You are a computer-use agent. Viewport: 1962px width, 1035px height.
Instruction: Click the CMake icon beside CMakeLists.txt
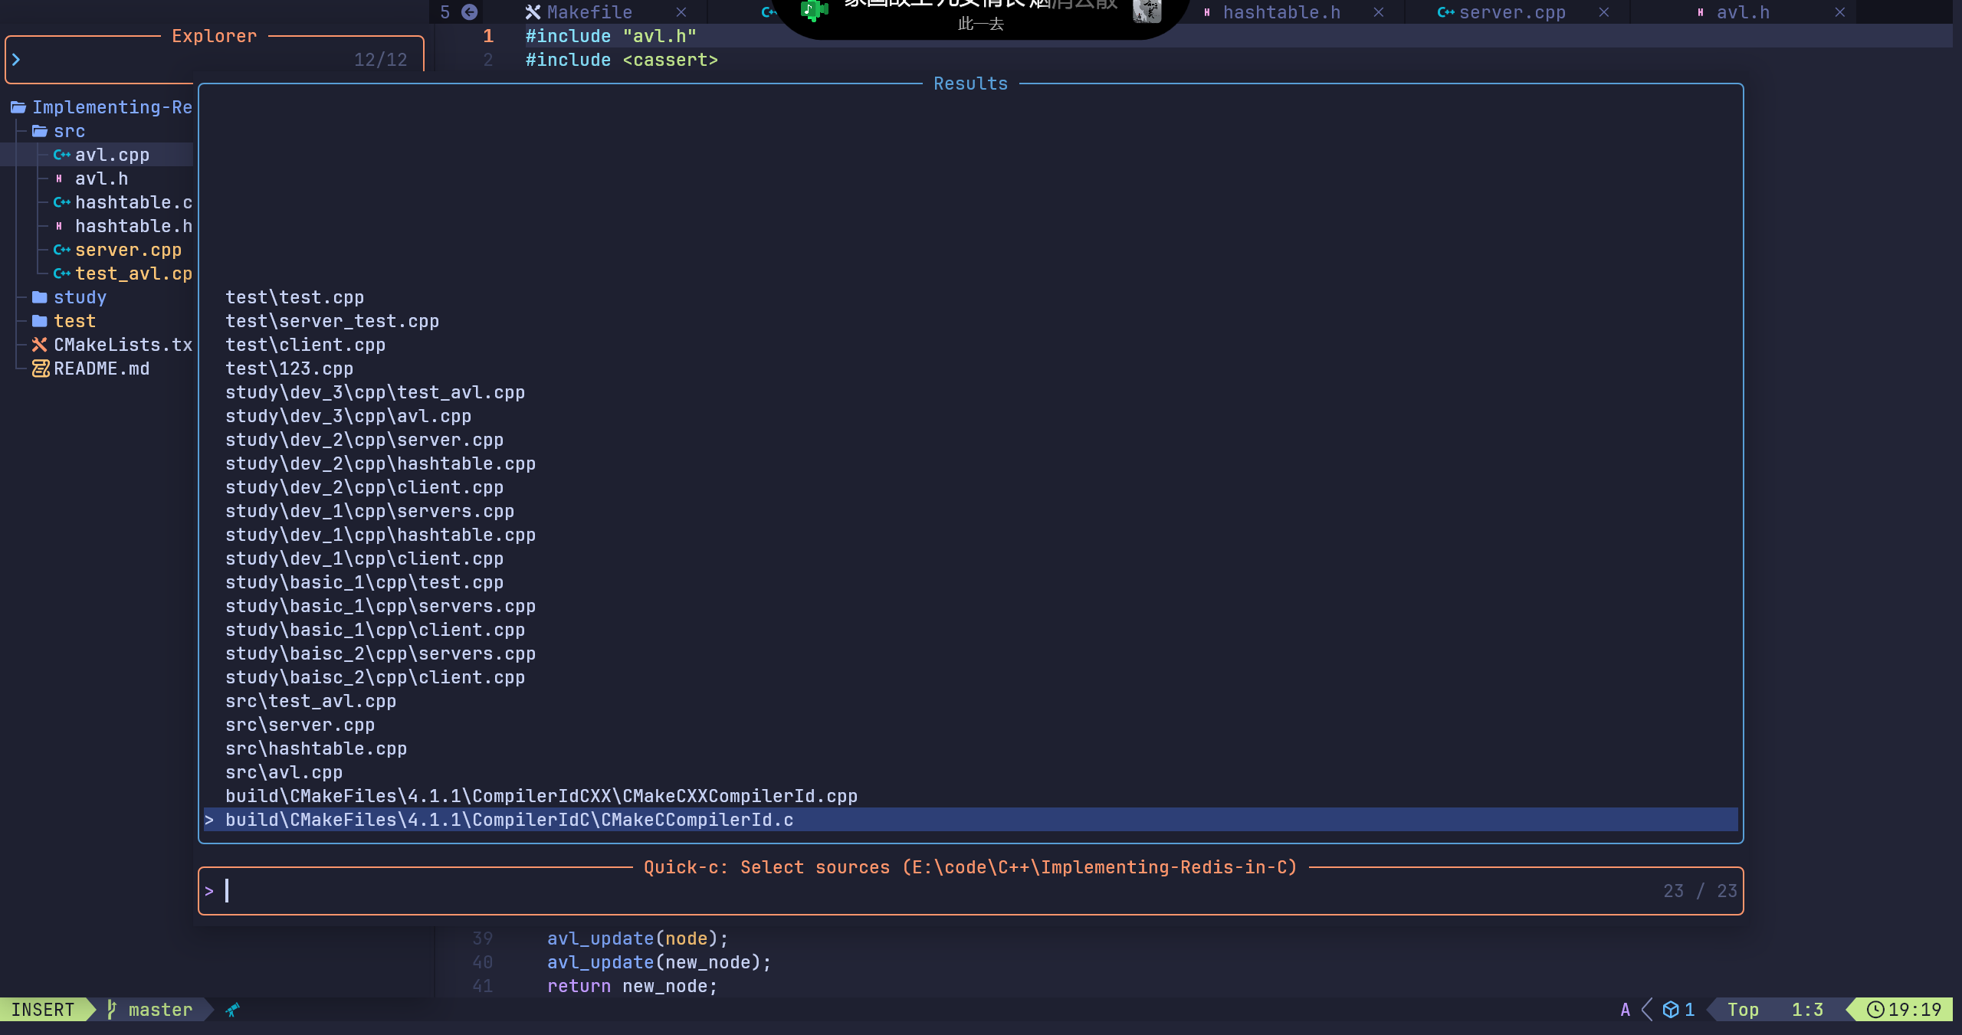[40, 345]
